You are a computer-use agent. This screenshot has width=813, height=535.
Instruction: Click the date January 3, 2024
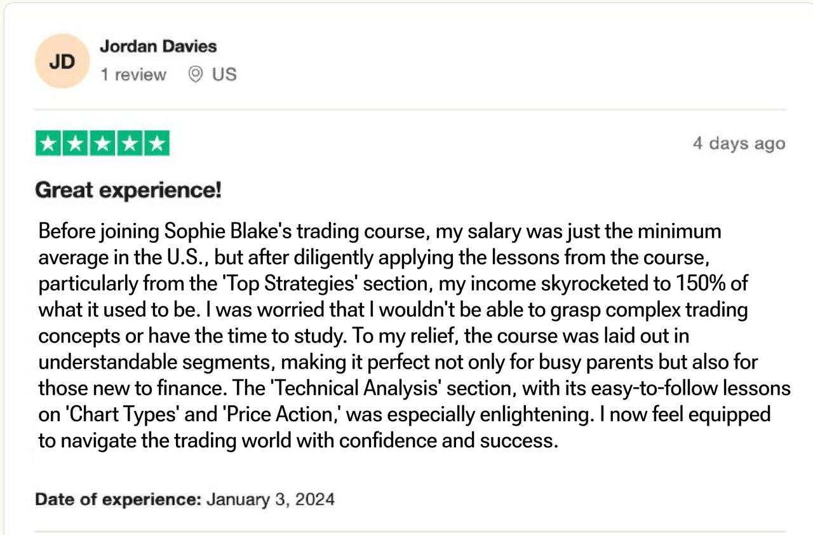click(271, 499)
